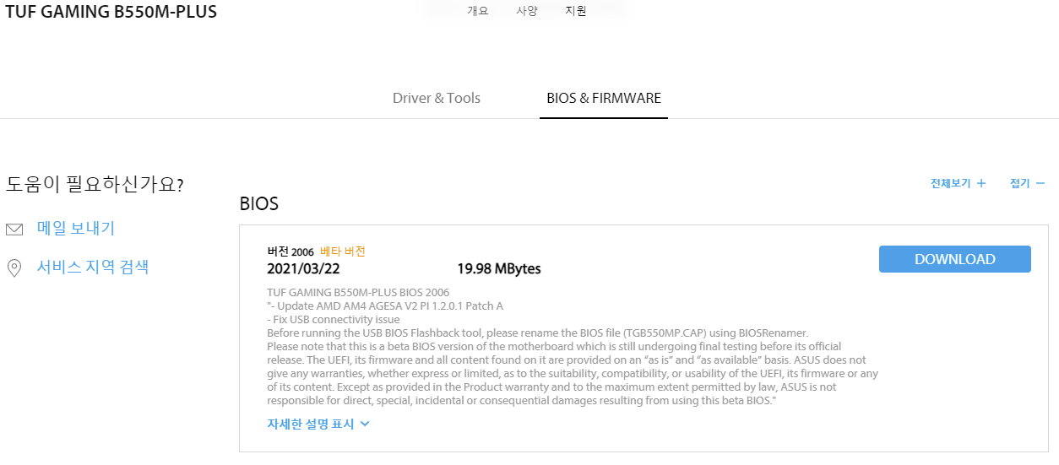Download BIOS 2006 with the DOWNLOAD button

click(x=955, y=259)
